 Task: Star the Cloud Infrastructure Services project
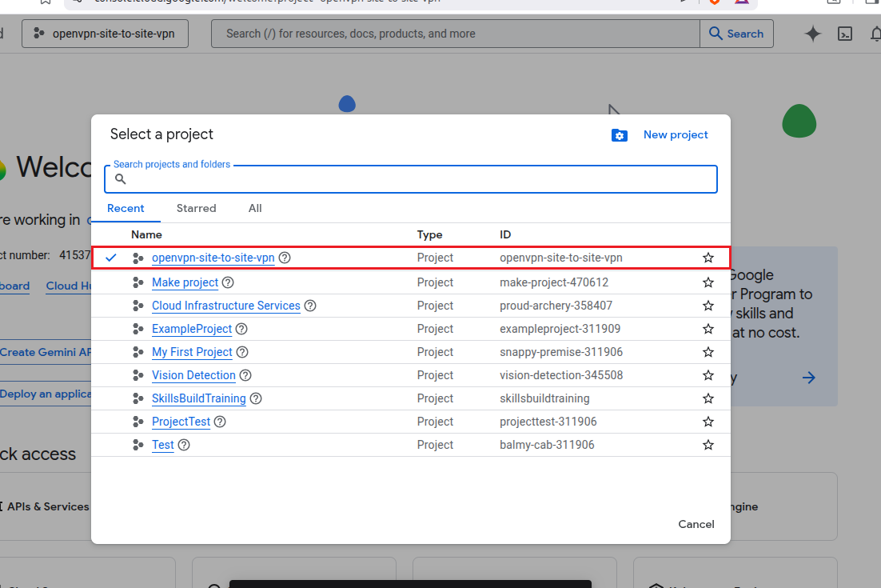pyautogui.click(x=708, y=306)
